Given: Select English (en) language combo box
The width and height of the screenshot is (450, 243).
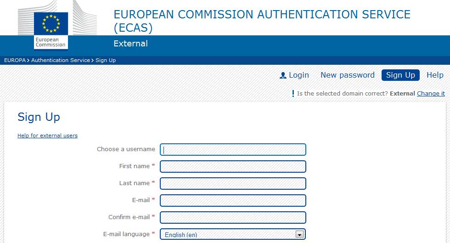Looking at the screenshot, I should 233,234.
